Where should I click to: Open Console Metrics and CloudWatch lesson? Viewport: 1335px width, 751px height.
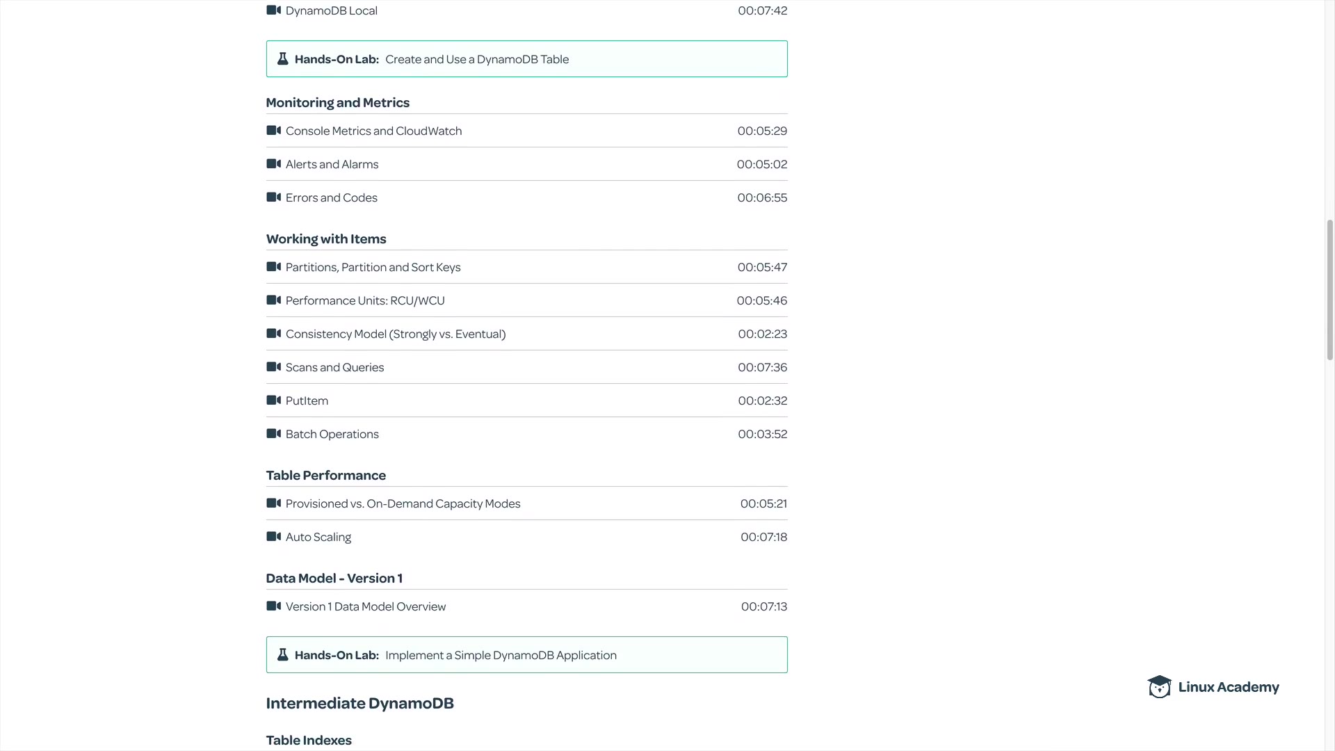click(x=373, y=131)
